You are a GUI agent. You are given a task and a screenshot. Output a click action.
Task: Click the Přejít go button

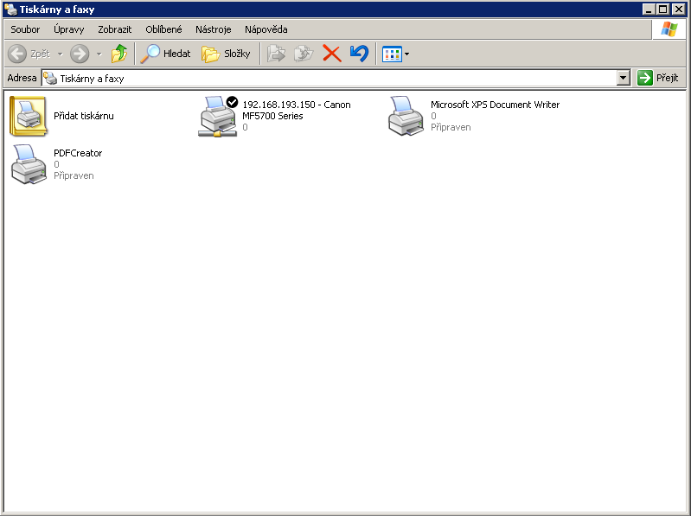[658, 78]
